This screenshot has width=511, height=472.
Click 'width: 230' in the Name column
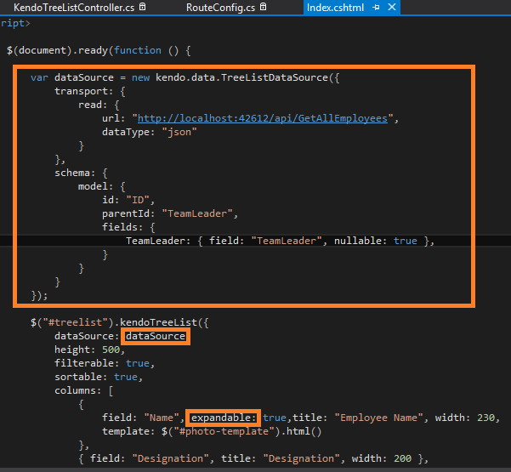point(465,418)
